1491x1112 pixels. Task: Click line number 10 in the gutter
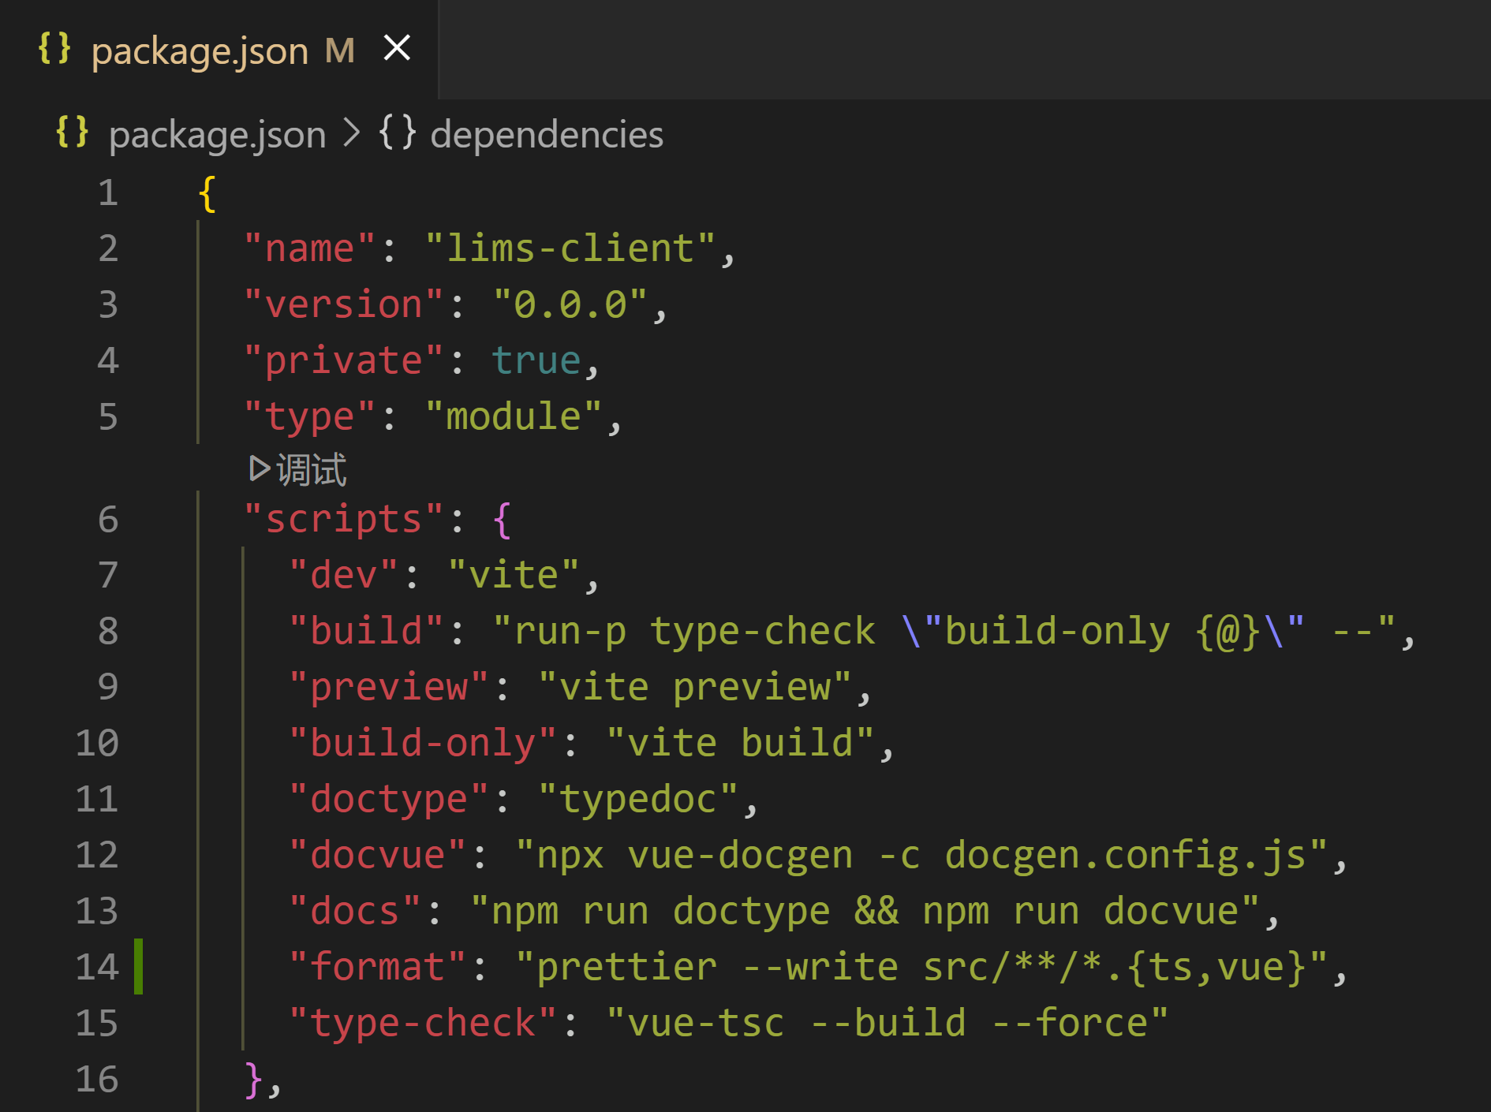(x=96, y=741)
